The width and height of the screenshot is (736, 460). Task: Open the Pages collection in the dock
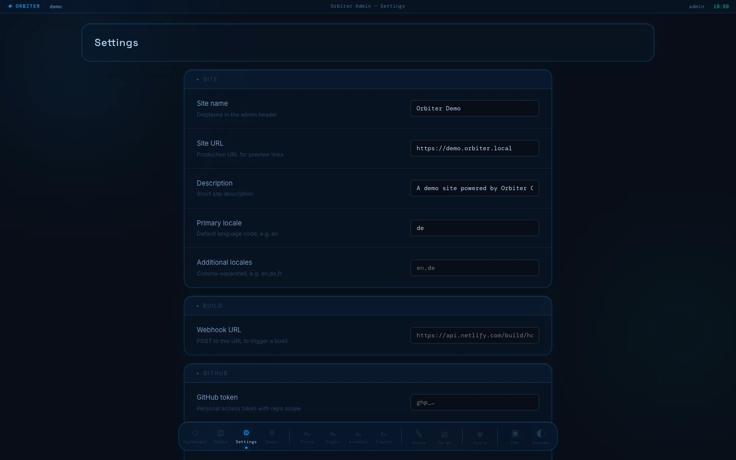333,437
